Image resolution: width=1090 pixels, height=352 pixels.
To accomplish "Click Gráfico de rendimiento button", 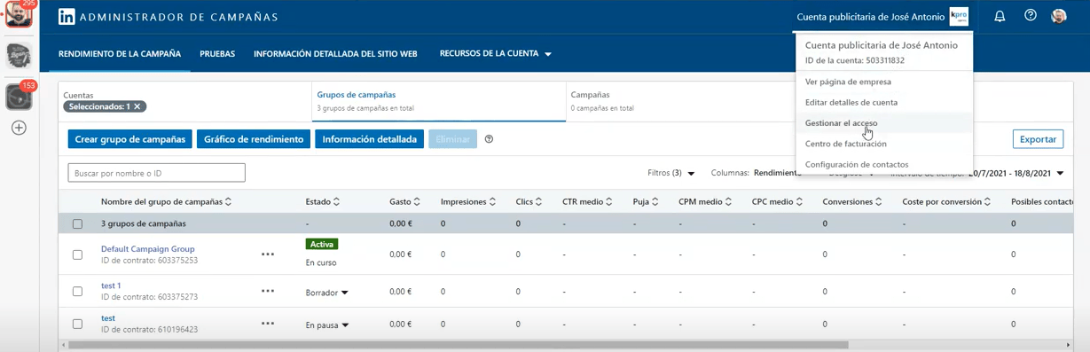I will 254,139.
